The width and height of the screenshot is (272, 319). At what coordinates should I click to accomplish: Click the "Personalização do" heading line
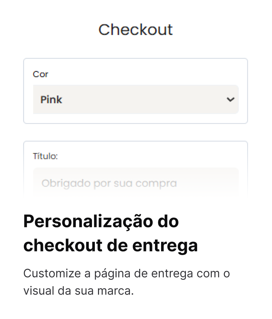point(101,222)
